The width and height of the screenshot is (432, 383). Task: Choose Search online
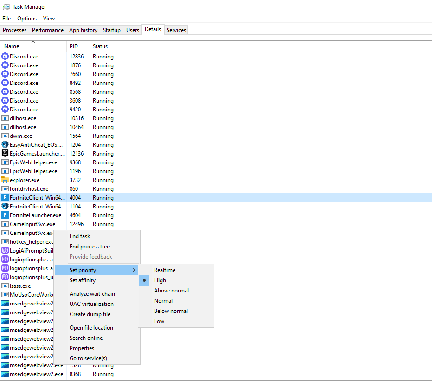[x=97, y=338]
